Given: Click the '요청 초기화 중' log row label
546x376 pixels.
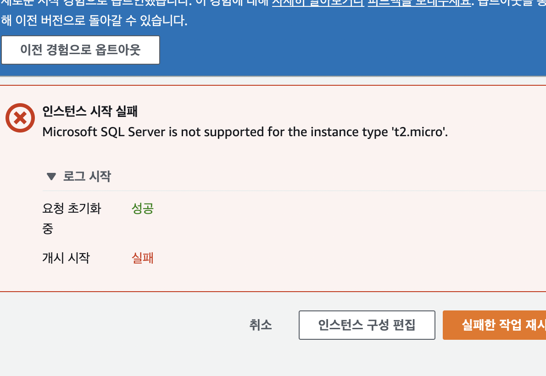Looking at the screenshot, I should 72,219.
